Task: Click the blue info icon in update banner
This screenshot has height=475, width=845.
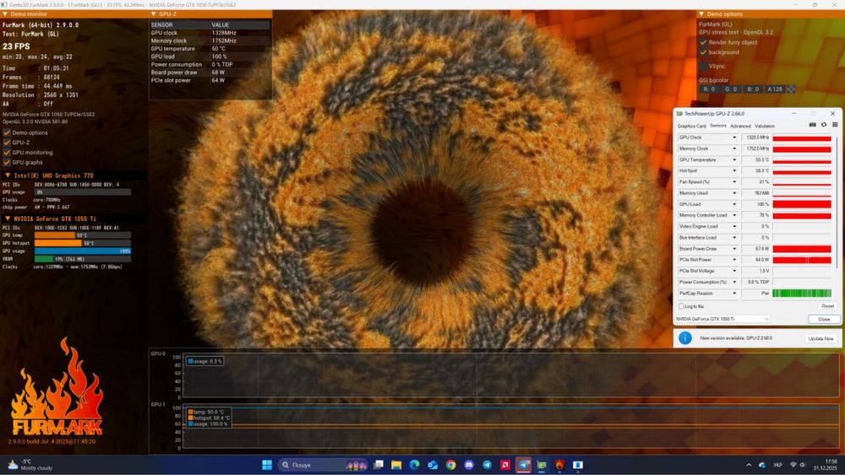Action: click(685, 337)
